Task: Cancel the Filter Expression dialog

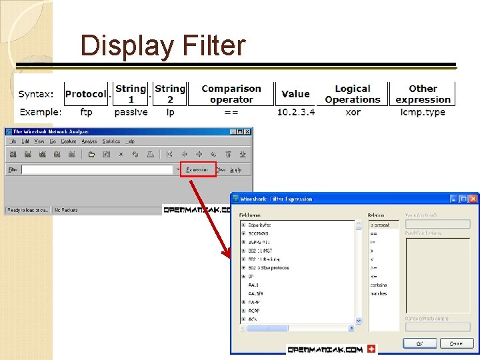Action: click(456, 343)
